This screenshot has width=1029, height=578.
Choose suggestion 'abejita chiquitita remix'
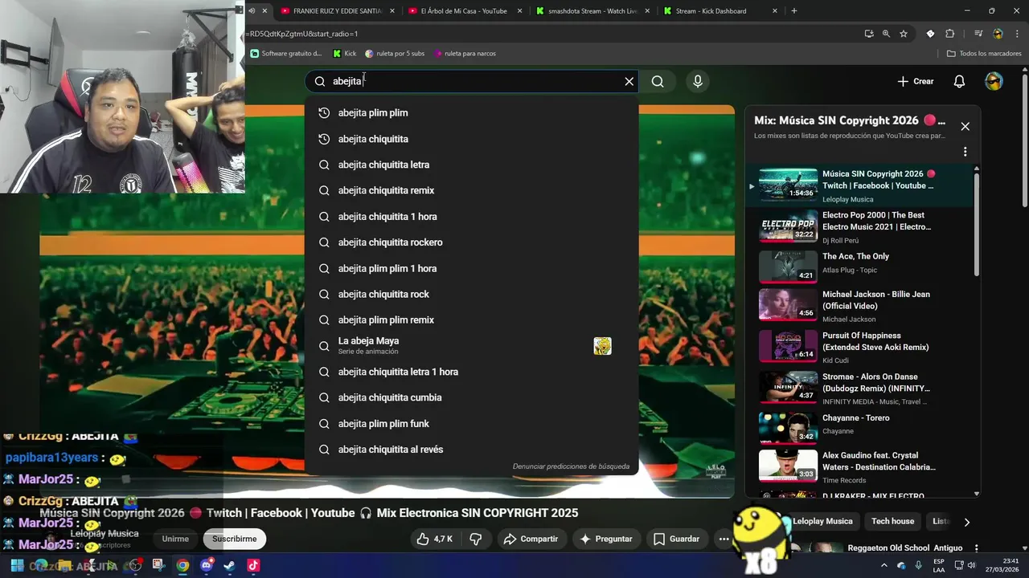coord(472,190)
